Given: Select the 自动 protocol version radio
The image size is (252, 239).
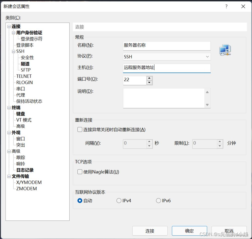Looking at the screenshot, I should 80,201.
